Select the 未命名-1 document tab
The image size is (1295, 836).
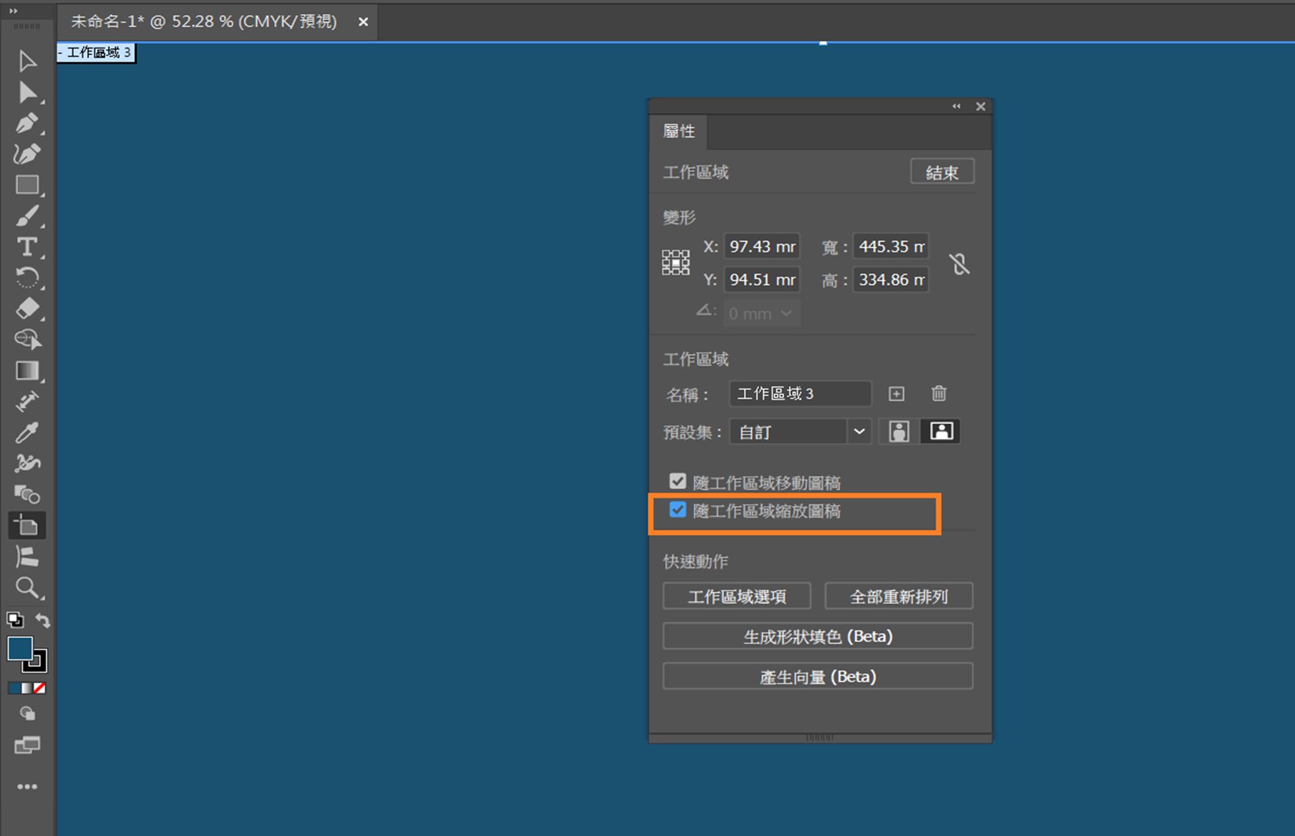pos(202,22)
